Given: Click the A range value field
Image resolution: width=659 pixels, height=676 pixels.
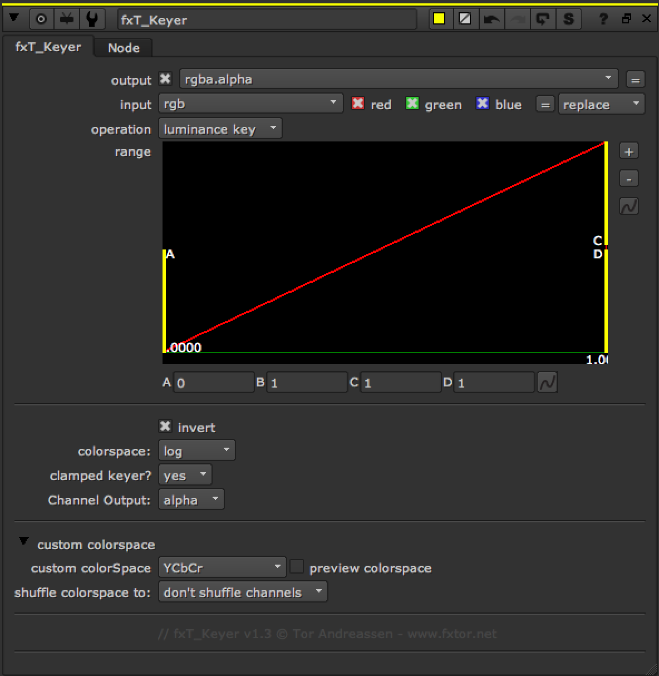Looking at the screenshot, I should 213,383.
